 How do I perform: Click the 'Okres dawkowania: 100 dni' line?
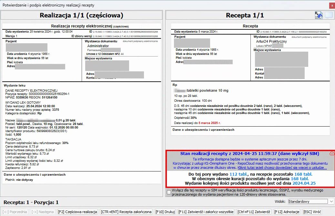[193, 101]
